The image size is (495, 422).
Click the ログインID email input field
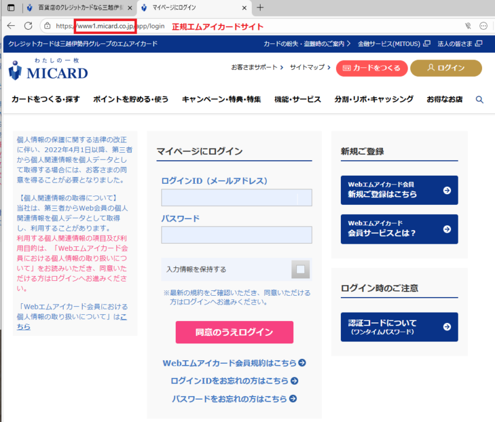[236, 197]
